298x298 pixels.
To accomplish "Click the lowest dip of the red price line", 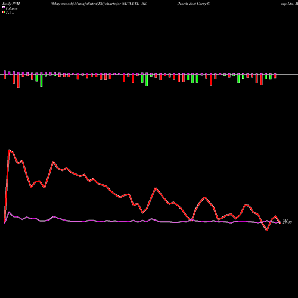I will (x=267, y=230).
